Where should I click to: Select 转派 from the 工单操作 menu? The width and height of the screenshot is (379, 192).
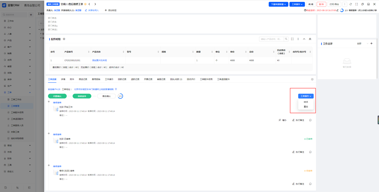pyautogui.click(x=306, y=102)
